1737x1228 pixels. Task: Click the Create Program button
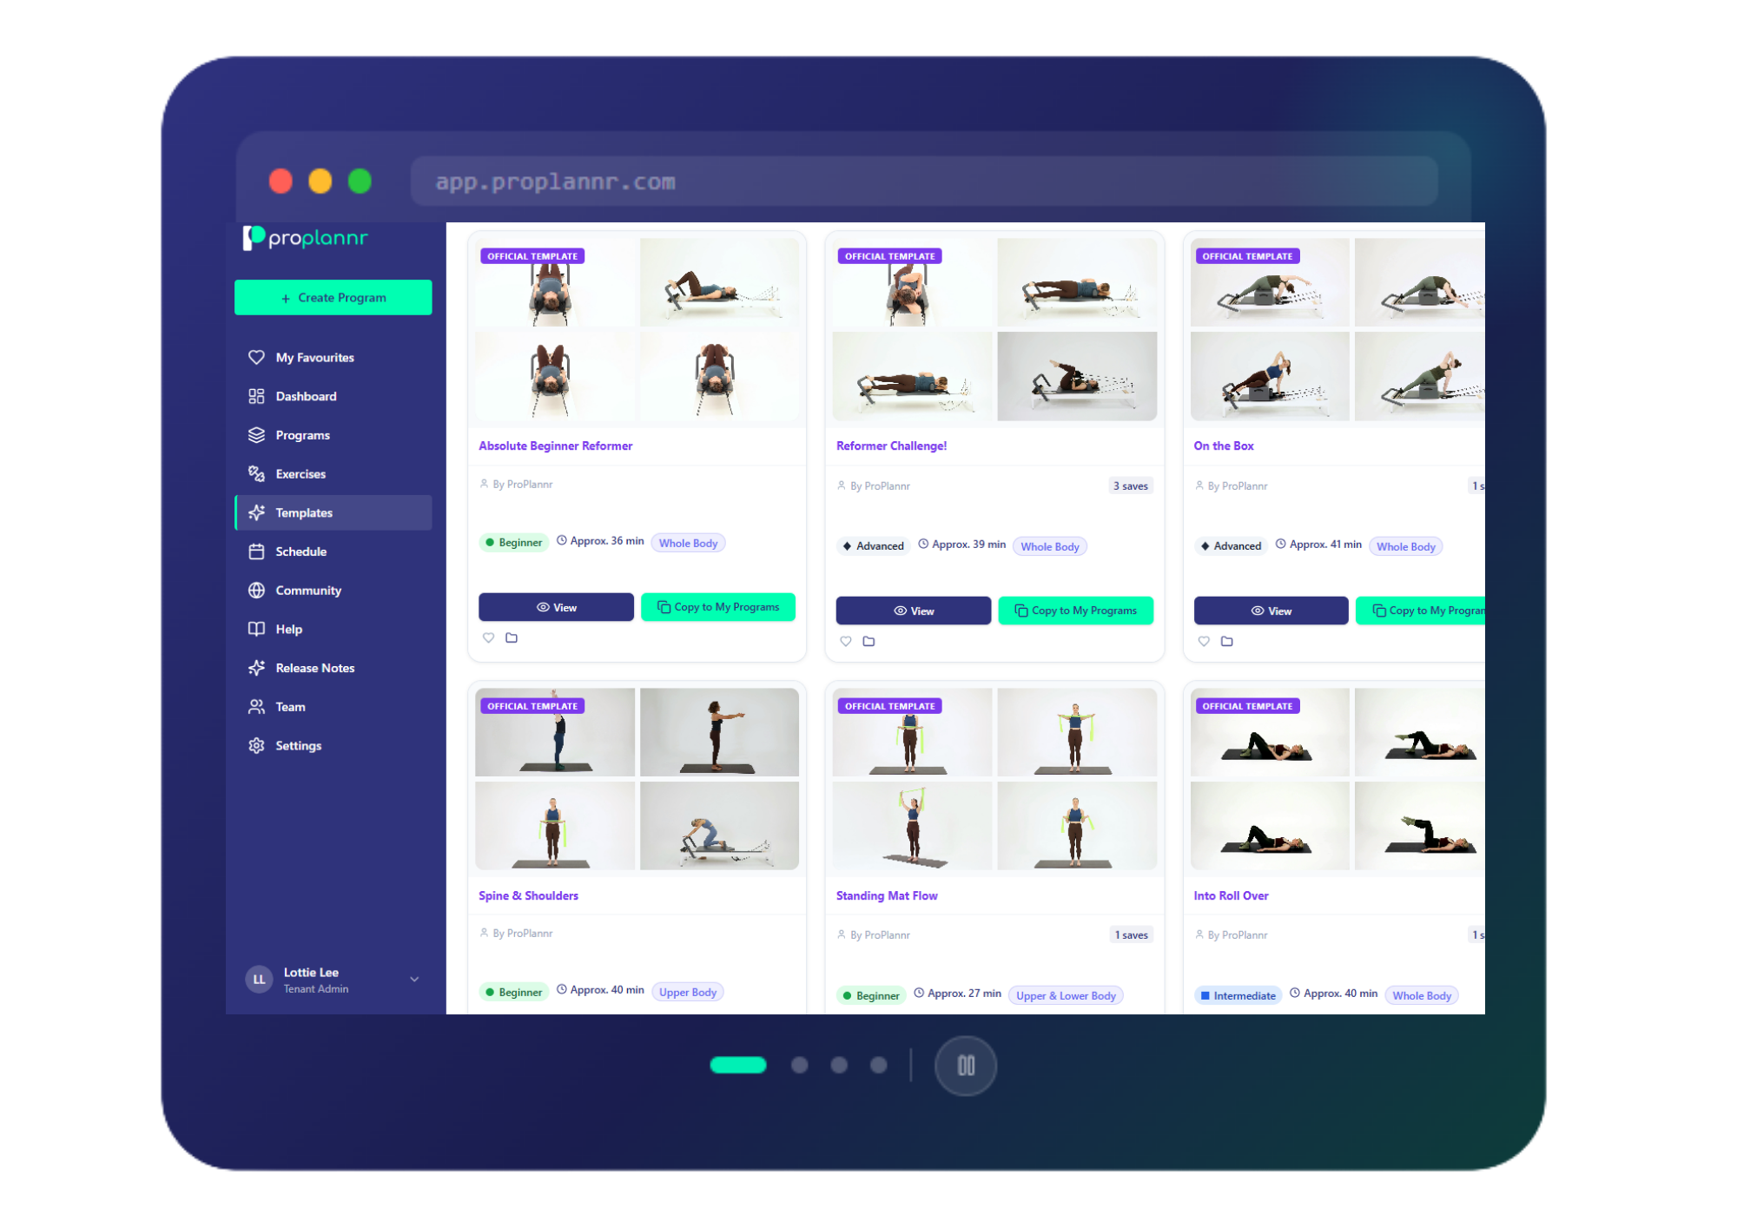click(x=333, y=297)
